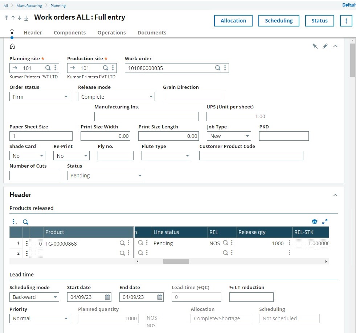This screenshot has height=333, width=356.
Task: Click the pin icon in the home section
Action: click(315, 46)
